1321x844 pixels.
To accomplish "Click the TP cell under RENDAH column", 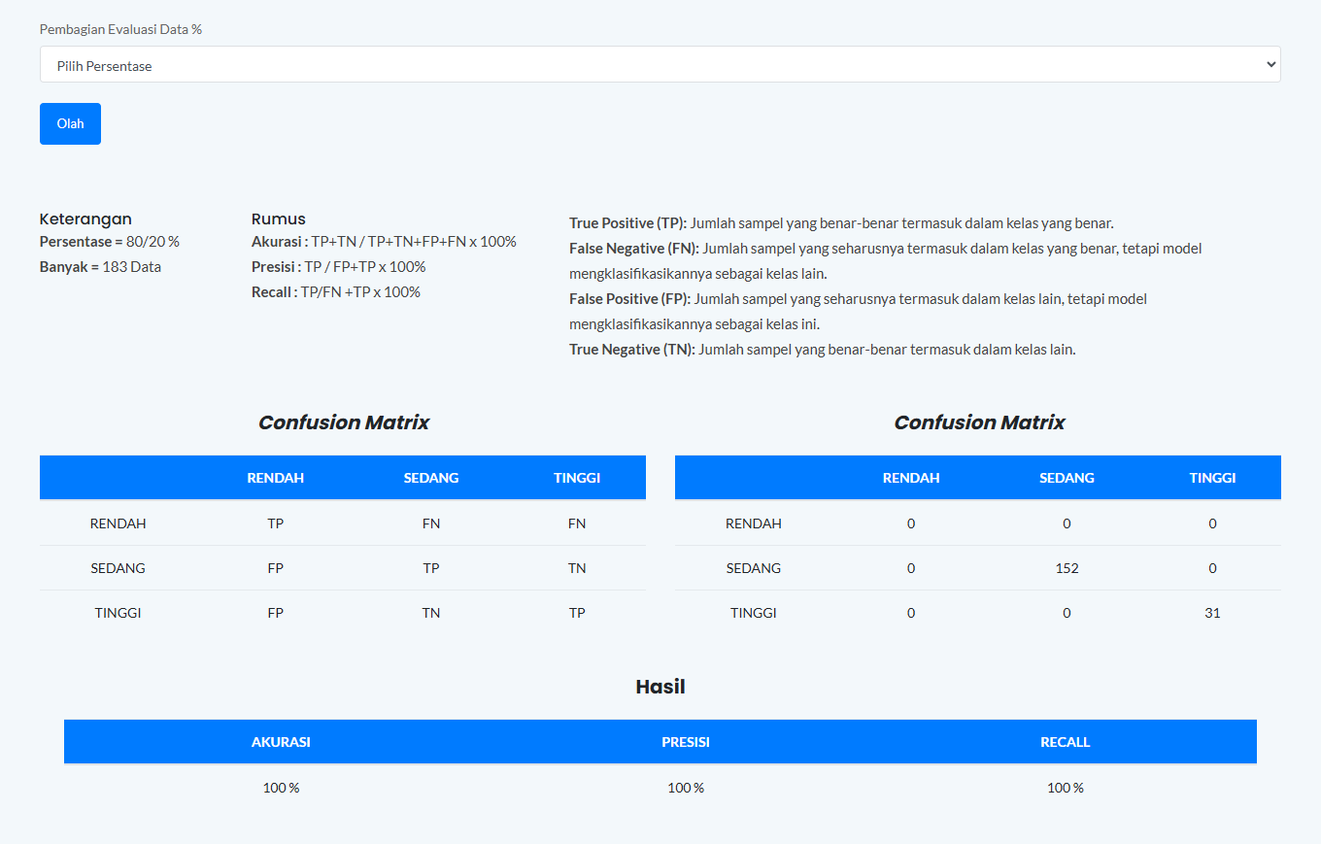I will [276, 523].
